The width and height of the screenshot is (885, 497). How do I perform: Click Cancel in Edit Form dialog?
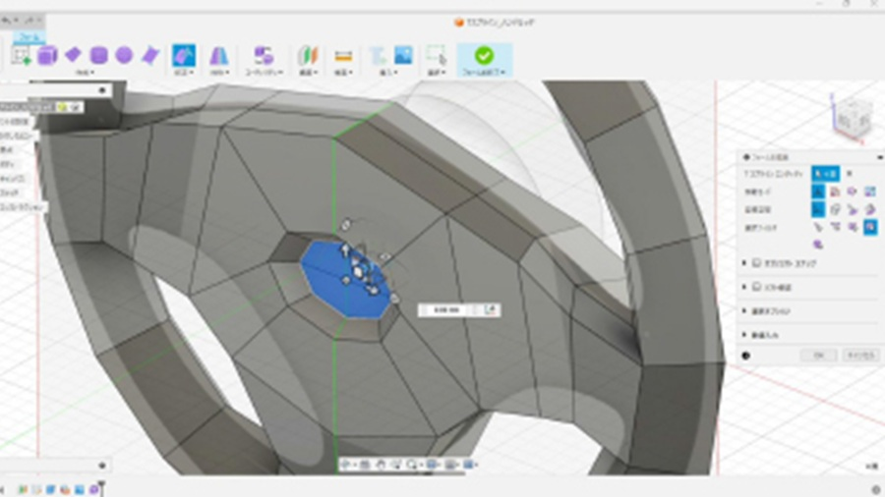(x=859, y=356)
